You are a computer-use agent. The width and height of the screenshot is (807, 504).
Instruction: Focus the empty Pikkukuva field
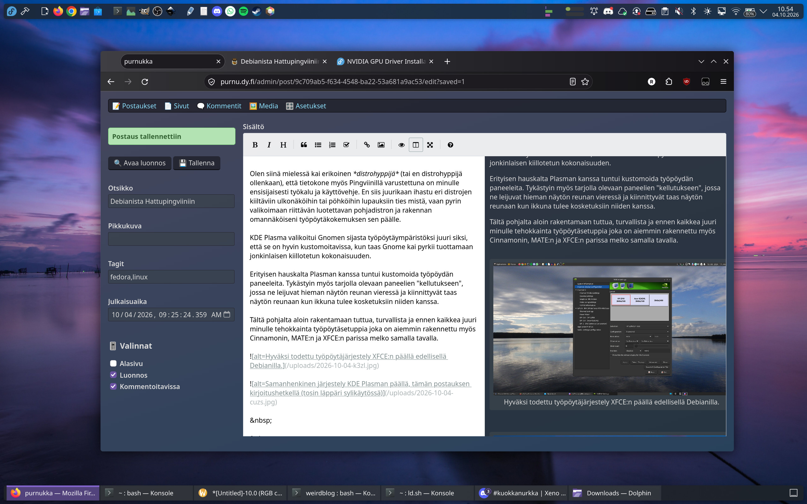(x=171, y=239)
